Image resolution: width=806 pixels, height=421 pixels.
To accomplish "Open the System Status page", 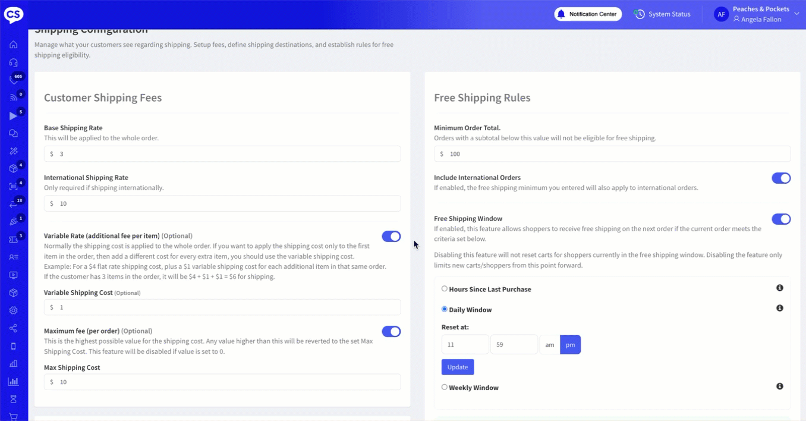I will pos(662,14).
